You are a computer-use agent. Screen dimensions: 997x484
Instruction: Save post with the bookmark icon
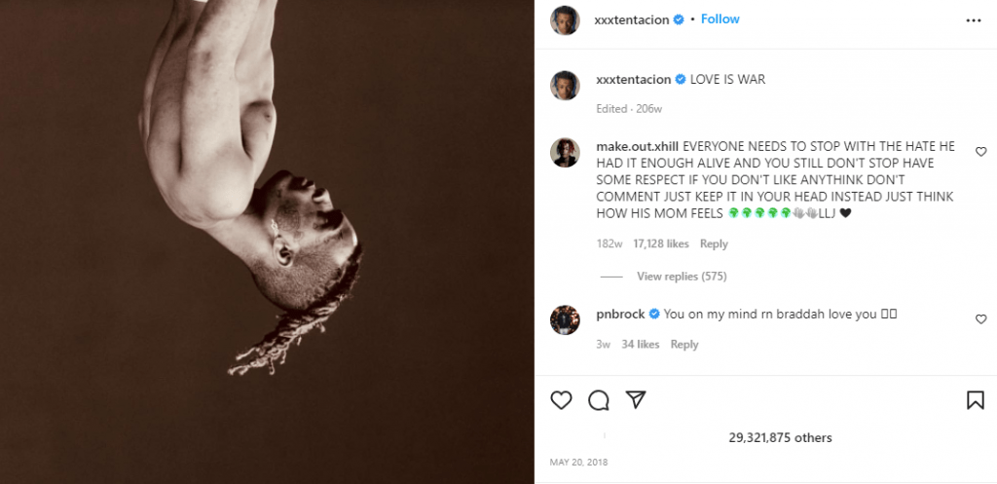coord(975,399)
